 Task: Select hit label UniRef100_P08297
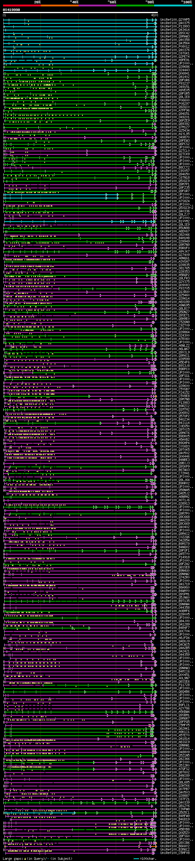click(x=175, y=104)
